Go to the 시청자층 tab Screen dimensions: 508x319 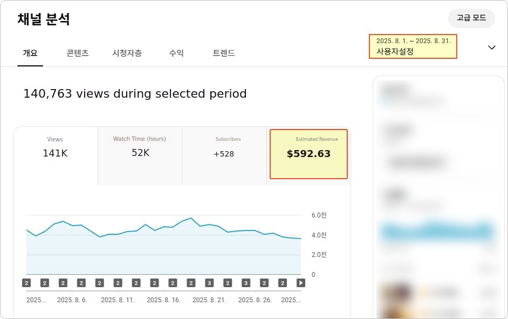pos(127,53)
